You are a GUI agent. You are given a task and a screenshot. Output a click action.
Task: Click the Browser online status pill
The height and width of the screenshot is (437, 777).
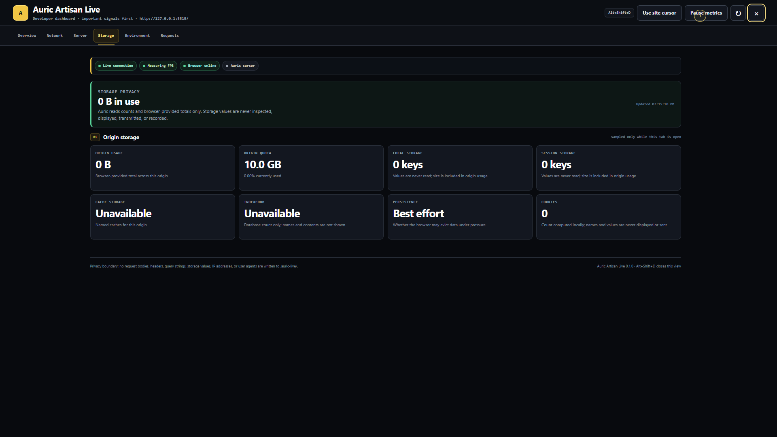coord(200,66)
